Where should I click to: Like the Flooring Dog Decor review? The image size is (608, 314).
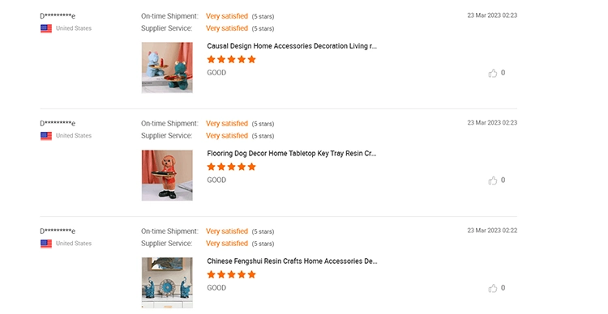click(x=492, y=180)
